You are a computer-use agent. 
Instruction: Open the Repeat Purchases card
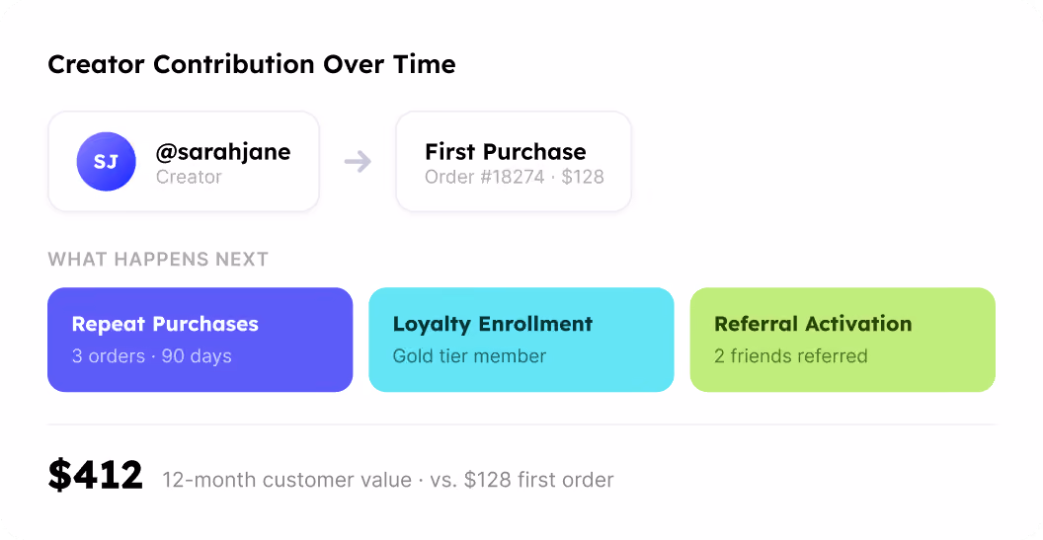[201, 340]
